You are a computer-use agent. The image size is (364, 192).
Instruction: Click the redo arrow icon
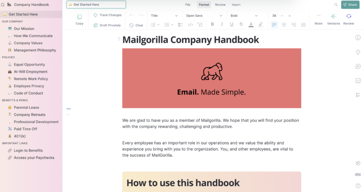[x=141, y=15]
